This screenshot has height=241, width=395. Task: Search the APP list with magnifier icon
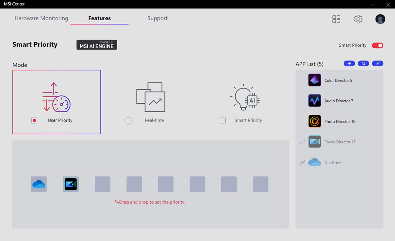[x=364, y=64]
